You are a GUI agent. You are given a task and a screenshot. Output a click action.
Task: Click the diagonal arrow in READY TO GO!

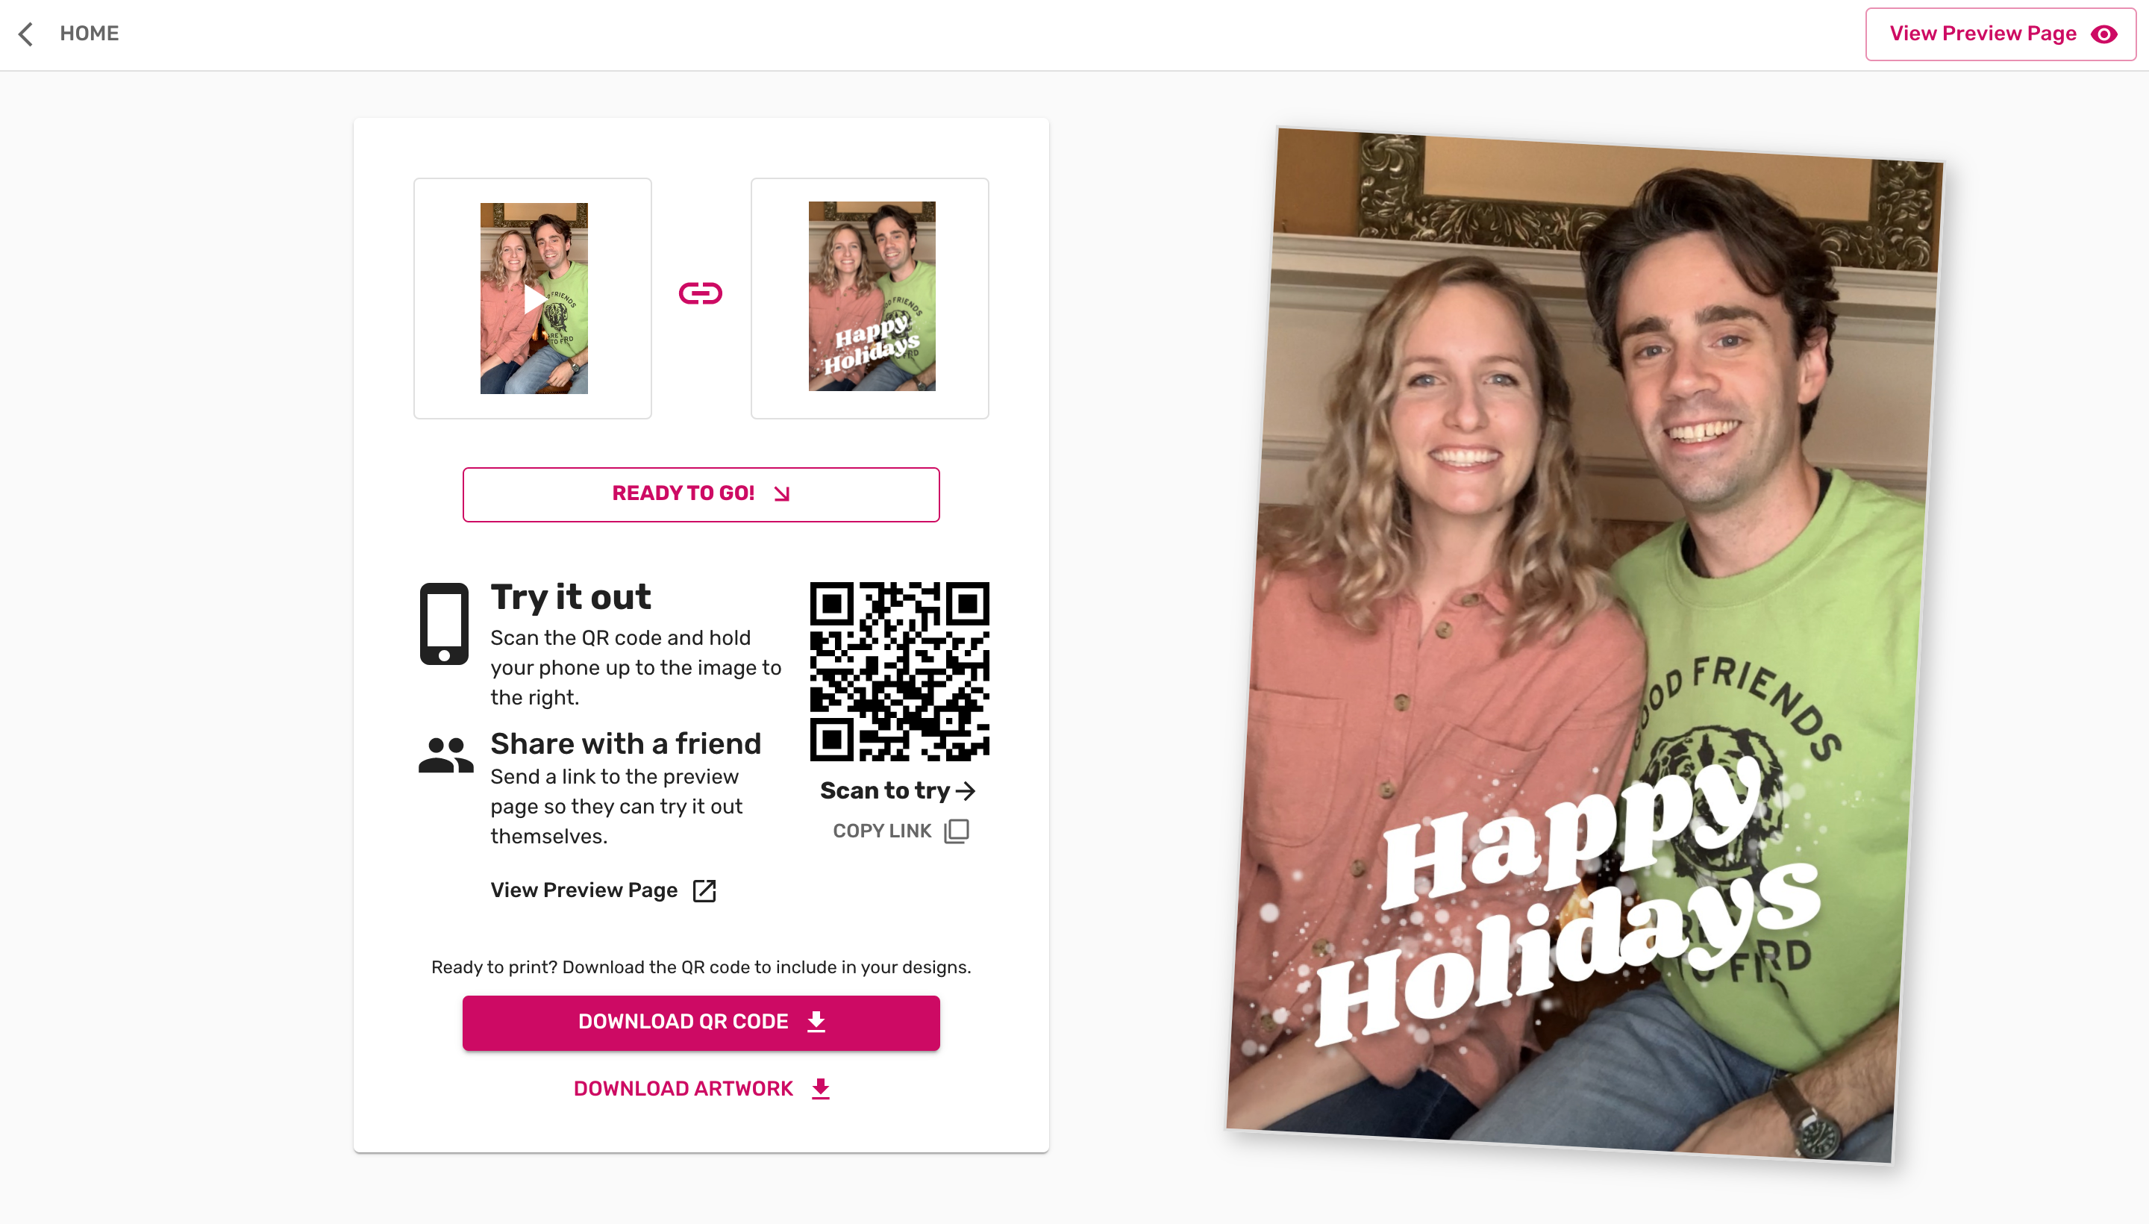[x=781, y=493]
